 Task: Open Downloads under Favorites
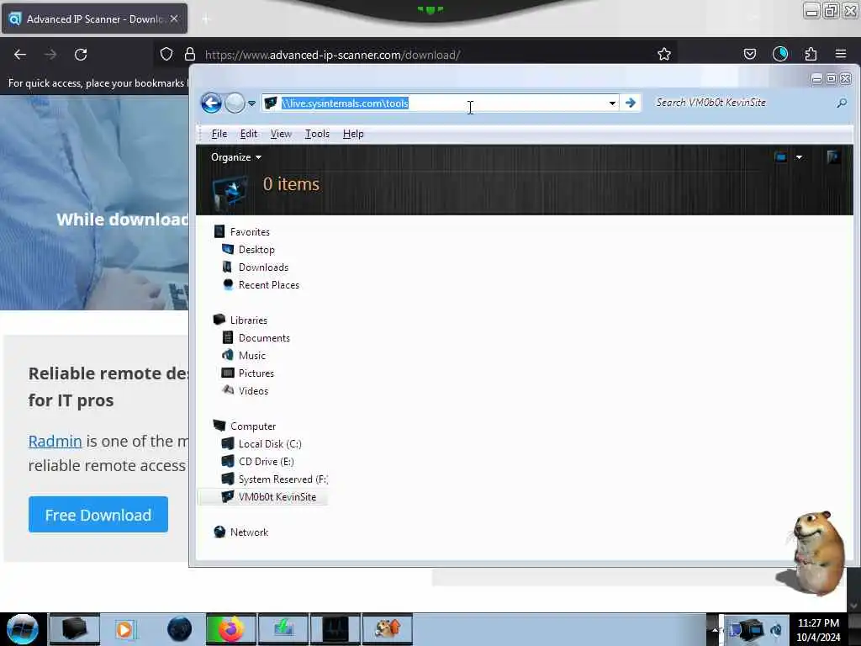(263, 267)
